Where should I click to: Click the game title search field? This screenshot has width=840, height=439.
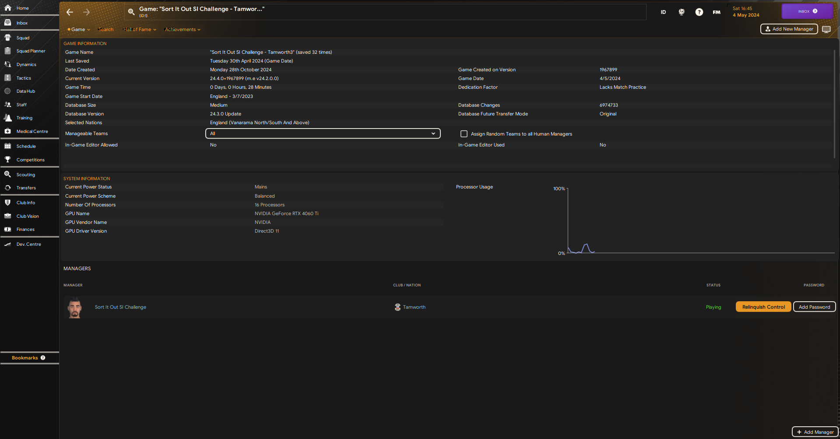[385, 12]
